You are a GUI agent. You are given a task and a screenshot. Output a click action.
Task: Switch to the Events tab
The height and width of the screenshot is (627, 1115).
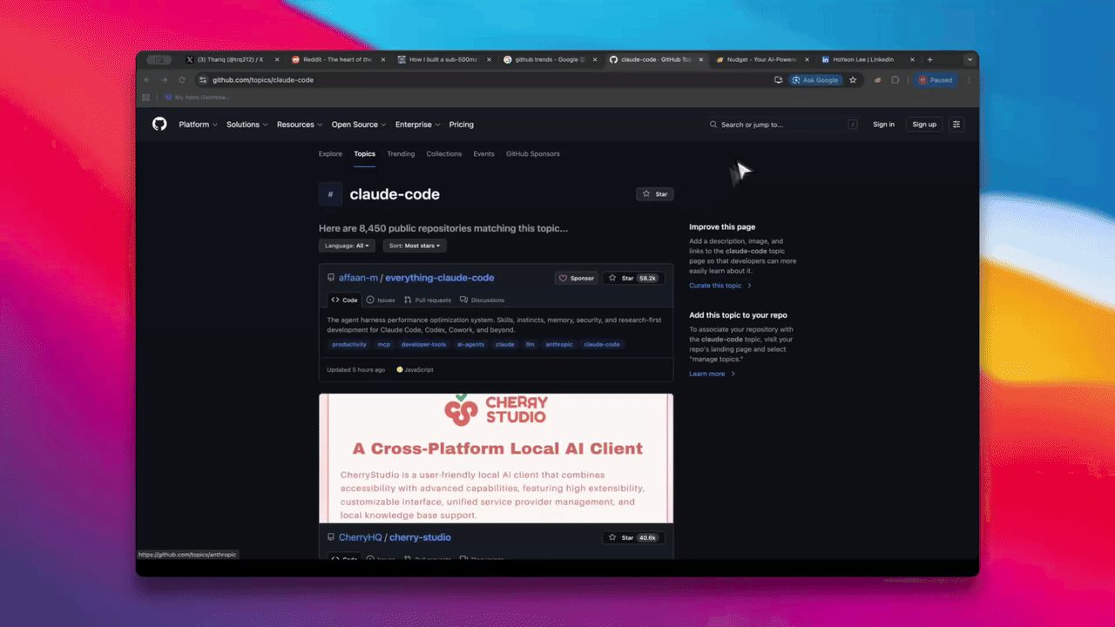[484, 154]
